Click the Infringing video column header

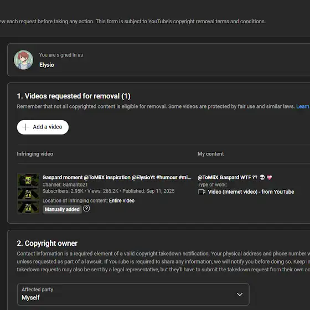coord(35,154)
